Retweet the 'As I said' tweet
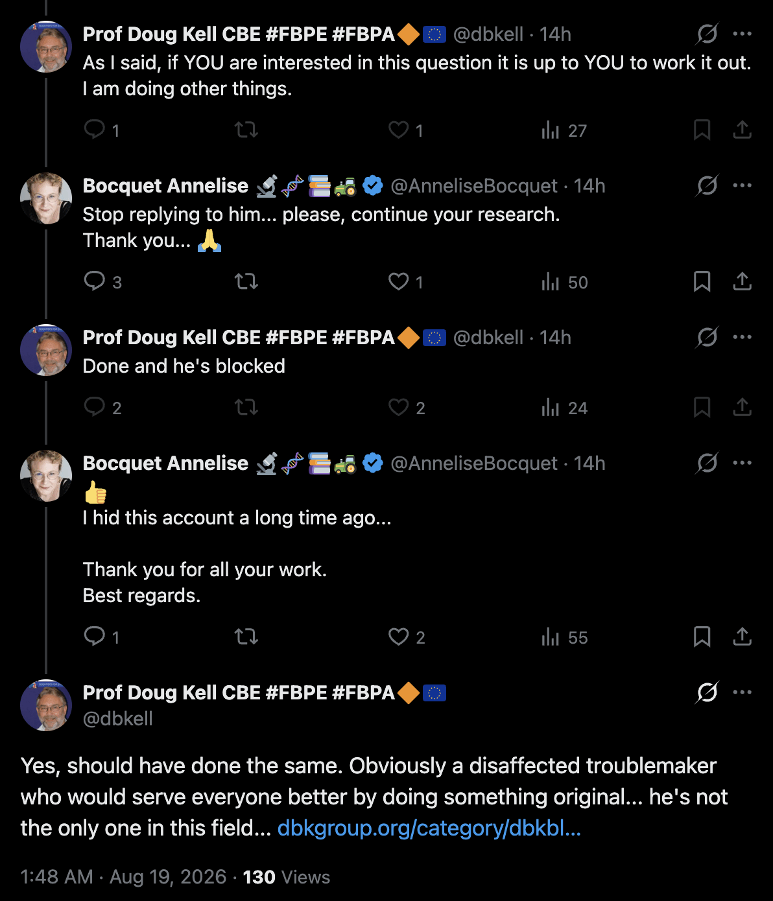This screenshot has height=901, width=773. pos(246,130)
